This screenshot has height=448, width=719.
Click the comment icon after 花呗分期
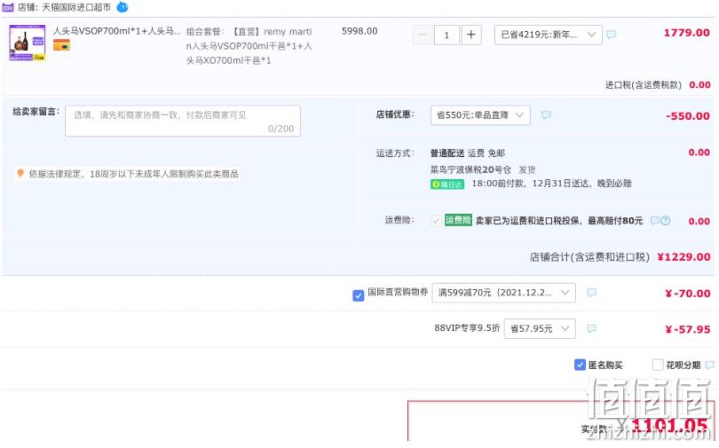710,365
